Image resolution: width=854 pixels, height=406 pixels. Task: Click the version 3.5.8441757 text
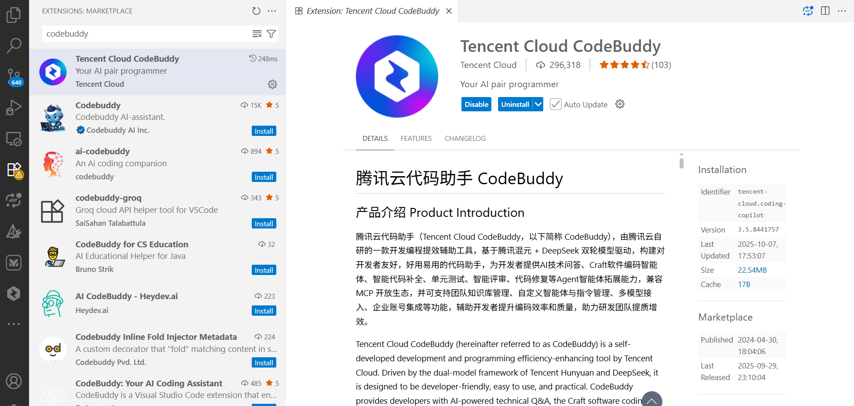point(758,229)
